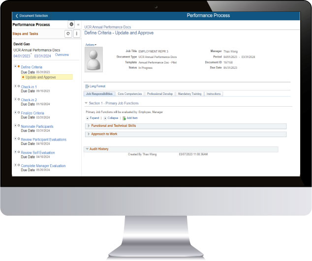This screenshot has width=312, height=261.
Task: Click the Long Format icon
Action: 87,87
